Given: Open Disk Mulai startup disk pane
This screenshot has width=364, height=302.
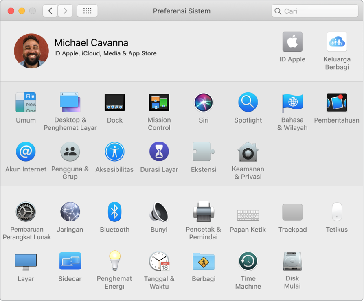Looking at the screenshot, I should click(x=292, y=261).
